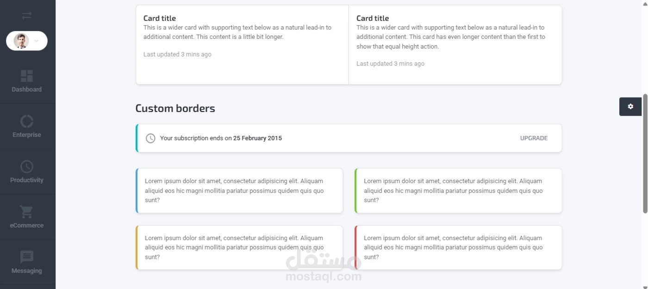Click the first Card title heading
Image resolution: width=648 pixels, height=289 pixels.
(x=160, y=18)
